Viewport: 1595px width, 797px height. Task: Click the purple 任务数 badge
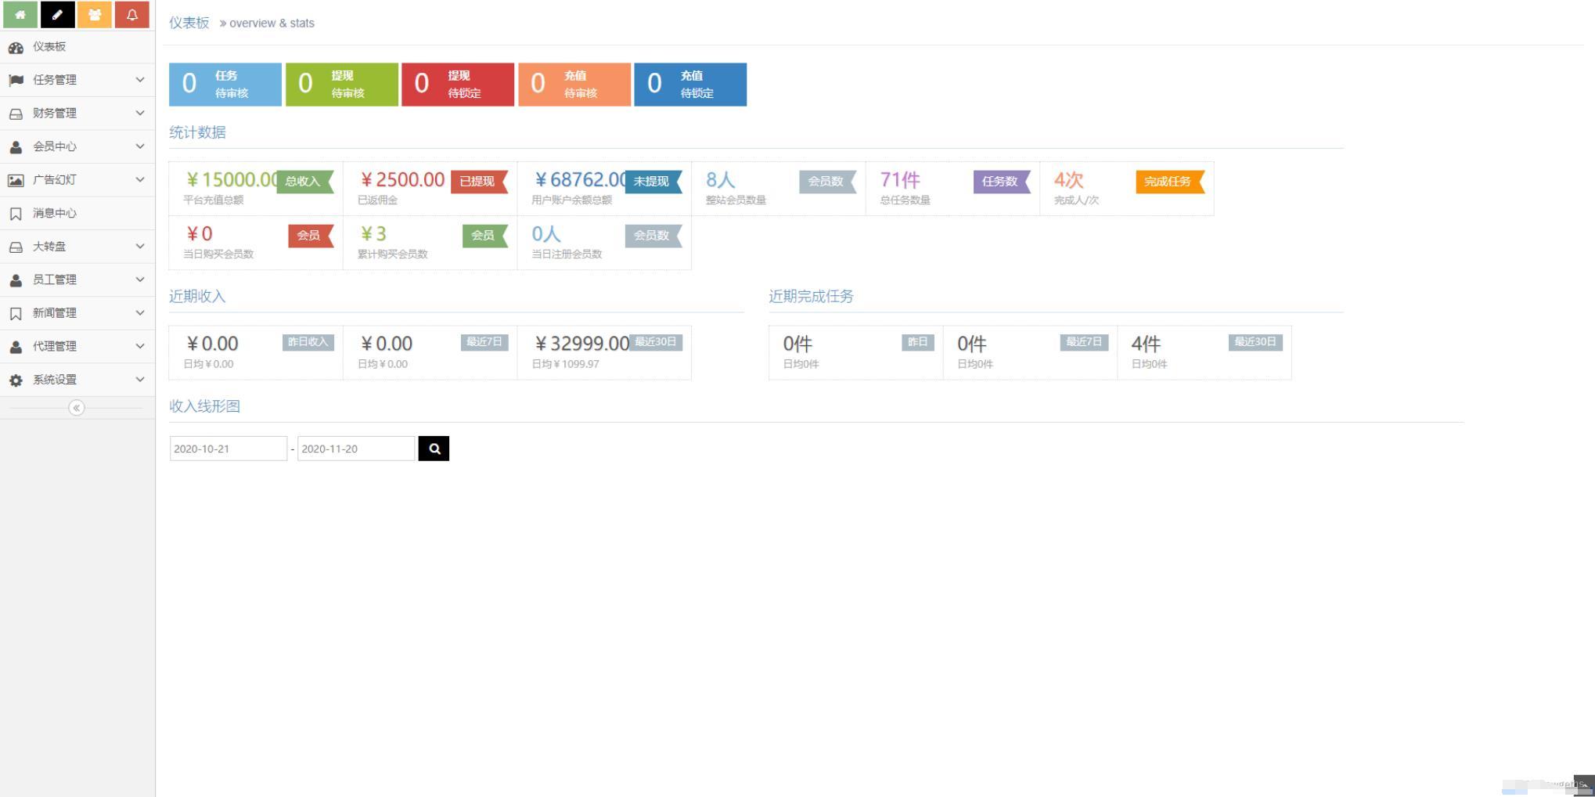(1002, 182)
